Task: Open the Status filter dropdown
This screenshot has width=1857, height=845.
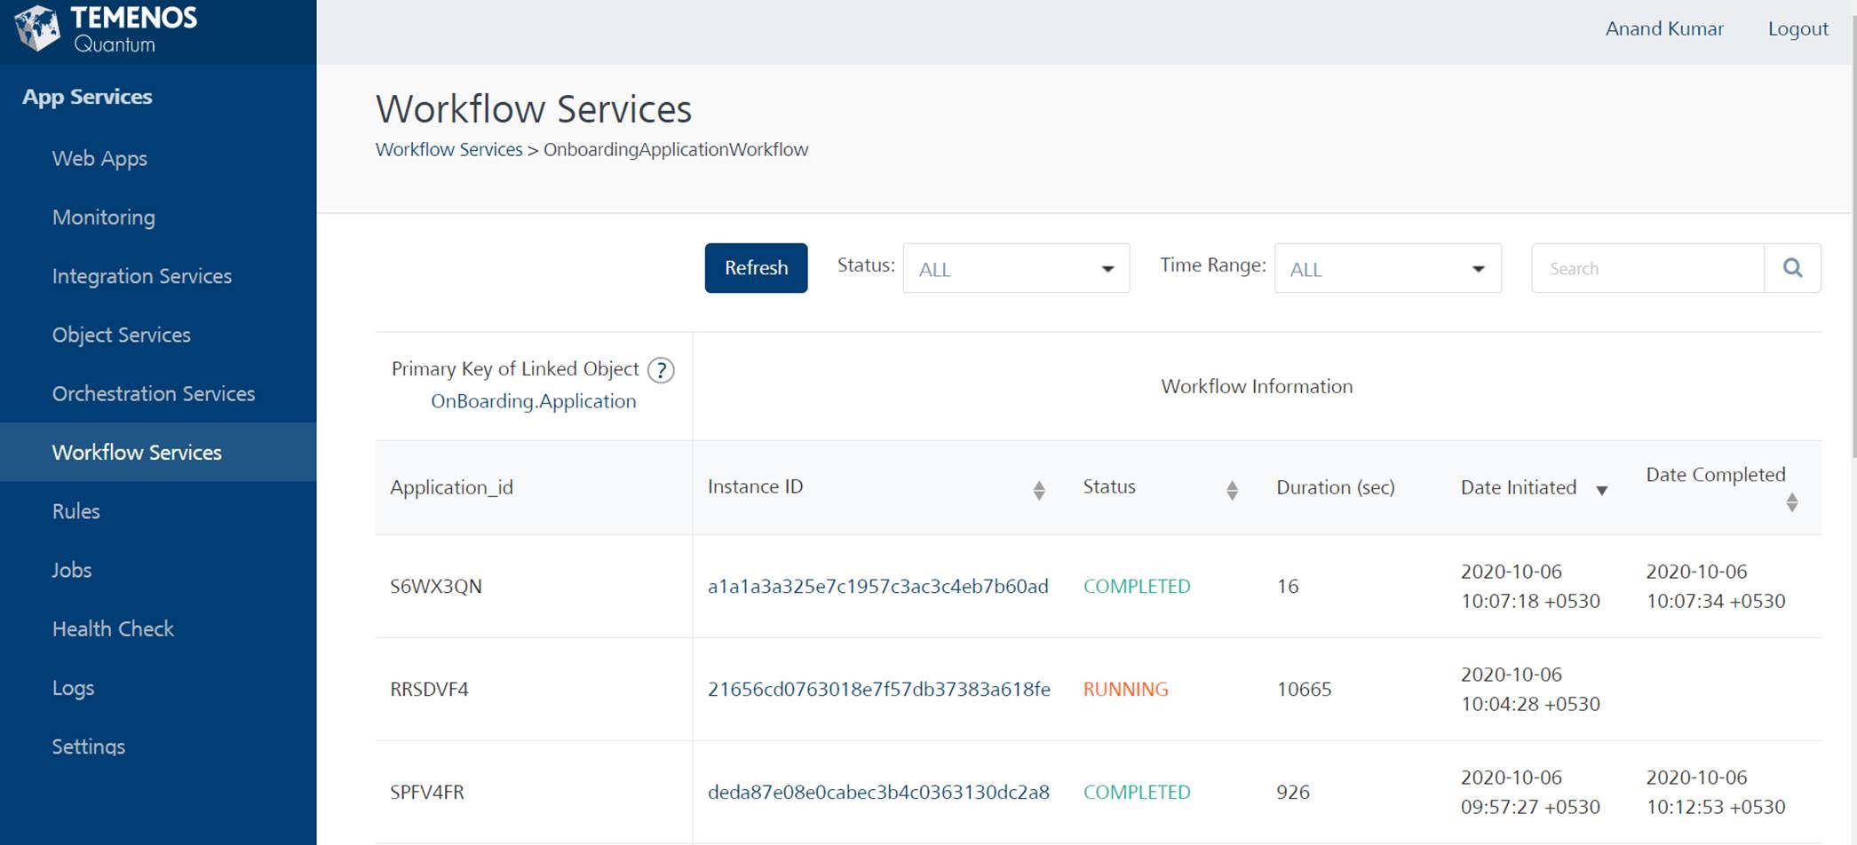Action: click(x=1016, y=268)
